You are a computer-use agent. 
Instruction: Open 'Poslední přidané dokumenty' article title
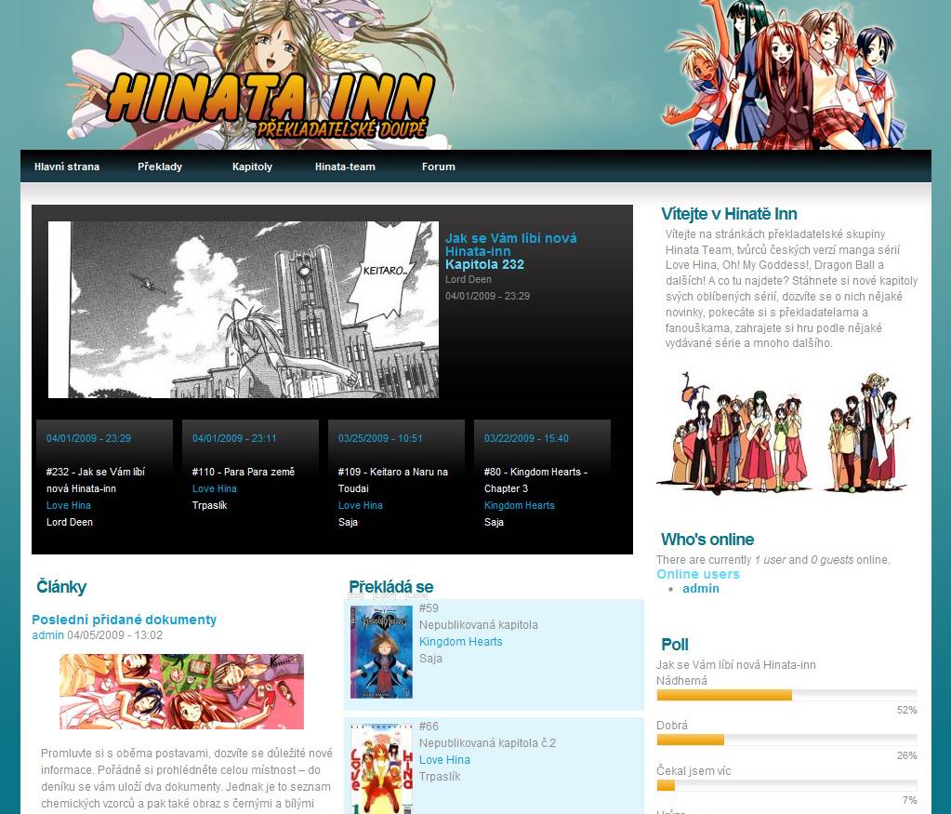coord(124,620)
